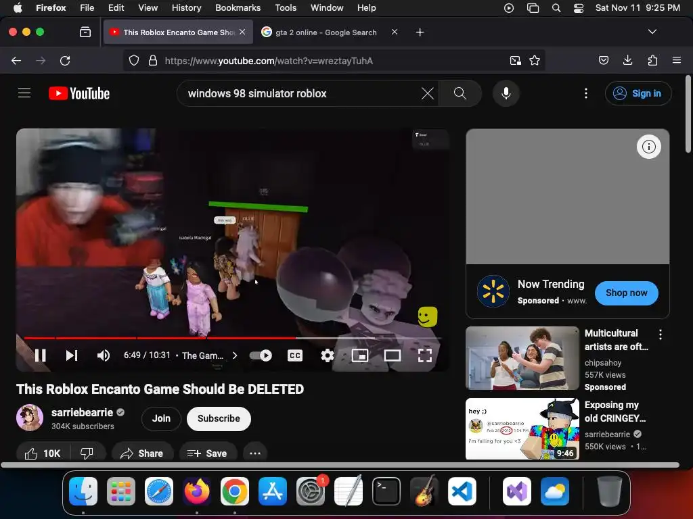Bookmark this page star icon
Image resolution: width=693 pixels, height=519 pixels.
point(535,60)
